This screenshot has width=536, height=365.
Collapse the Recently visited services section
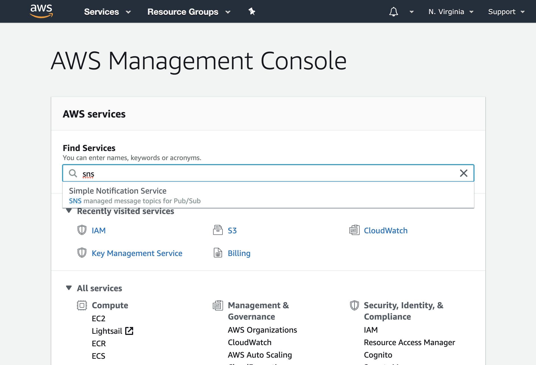click(69, 211)
